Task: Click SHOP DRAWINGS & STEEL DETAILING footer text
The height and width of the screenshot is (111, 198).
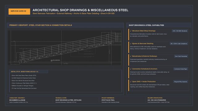Action: click(x=68, y=100)
